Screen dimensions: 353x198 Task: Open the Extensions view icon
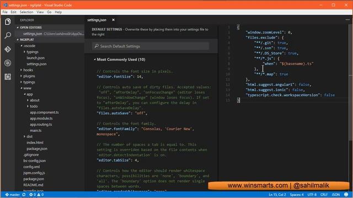8,77
